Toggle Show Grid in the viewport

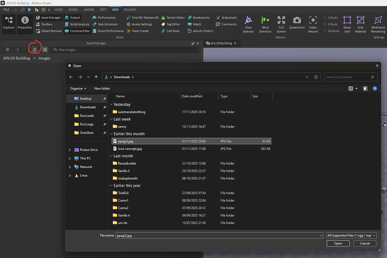347,24
